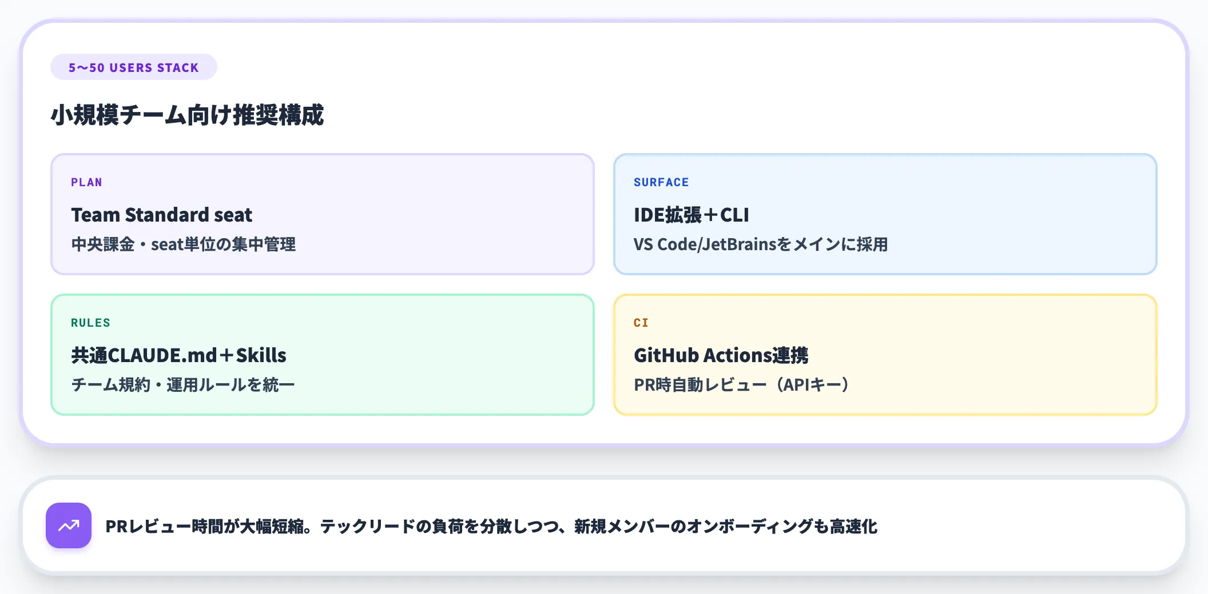
Task: Click the 共通CLAUDE.md+Skills title
Action: pos(178,355)
